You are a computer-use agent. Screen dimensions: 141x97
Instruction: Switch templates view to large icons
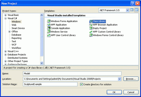pyautogui.click(x=132, y=10)
